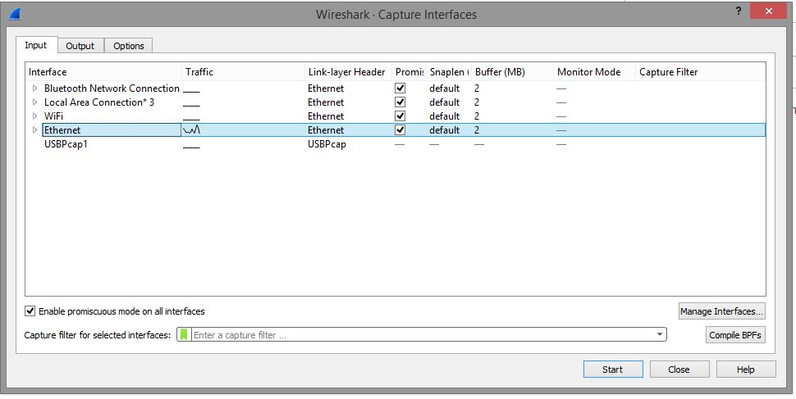This screenshot has width=796, height=399.
Task: Click the Ethernet traffic sparkline graph
Action: tap(192, 129)
